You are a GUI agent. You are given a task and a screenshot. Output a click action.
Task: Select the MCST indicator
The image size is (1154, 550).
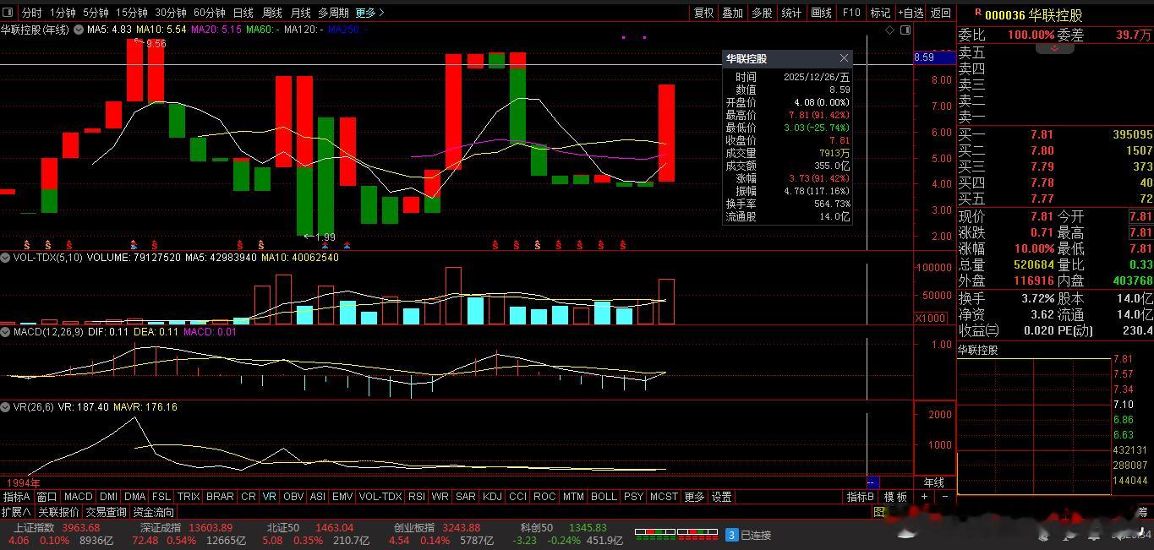click(664, 497)
